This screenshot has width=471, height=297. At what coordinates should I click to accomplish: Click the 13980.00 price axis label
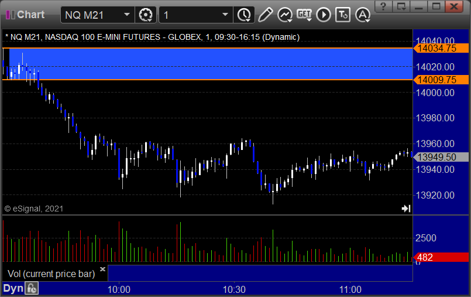pos(435,118)
